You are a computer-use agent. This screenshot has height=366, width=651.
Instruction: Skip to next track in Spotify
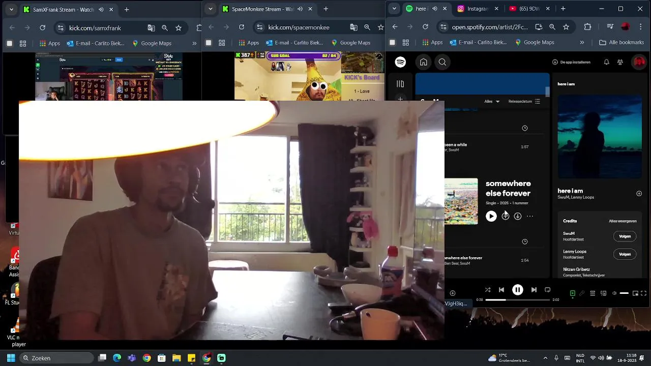(534, 290)
